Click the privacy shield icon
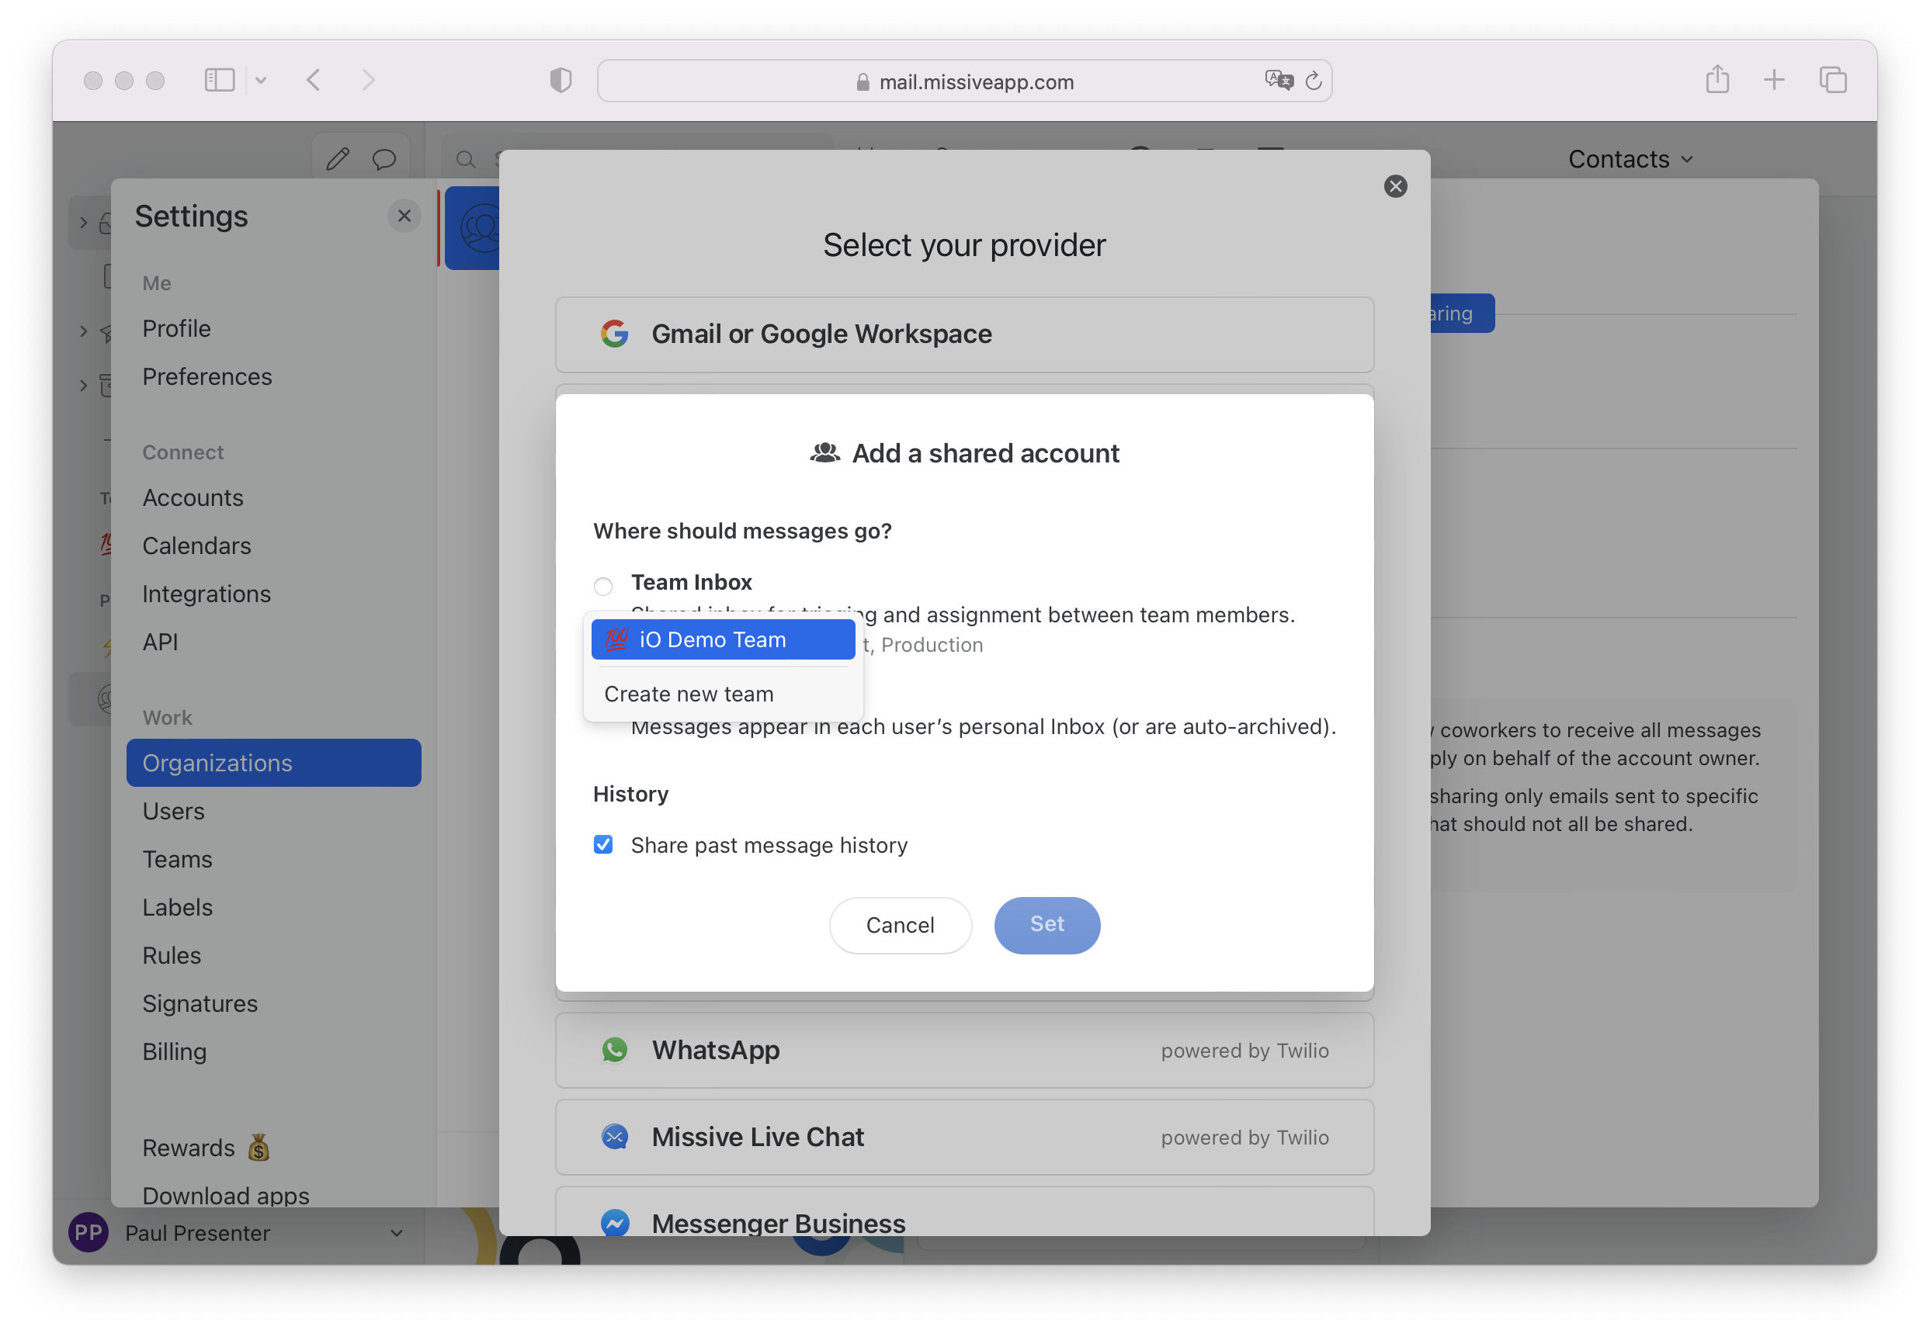Screen dimensions: 1930x1330 click(561, 80)
